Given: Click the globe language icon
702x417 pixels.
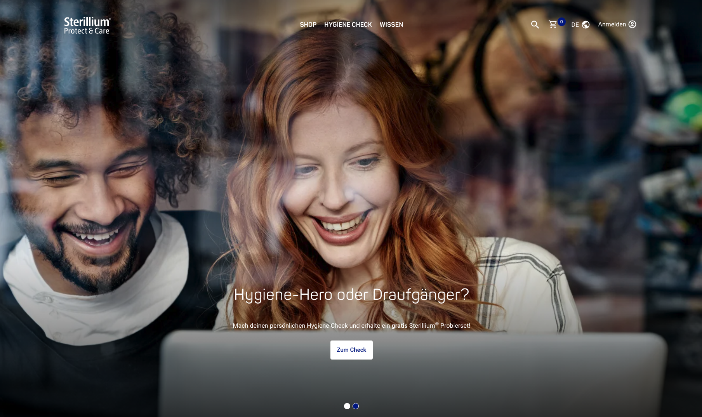Looking at the screenshot, I should click(x=586, y=24).
